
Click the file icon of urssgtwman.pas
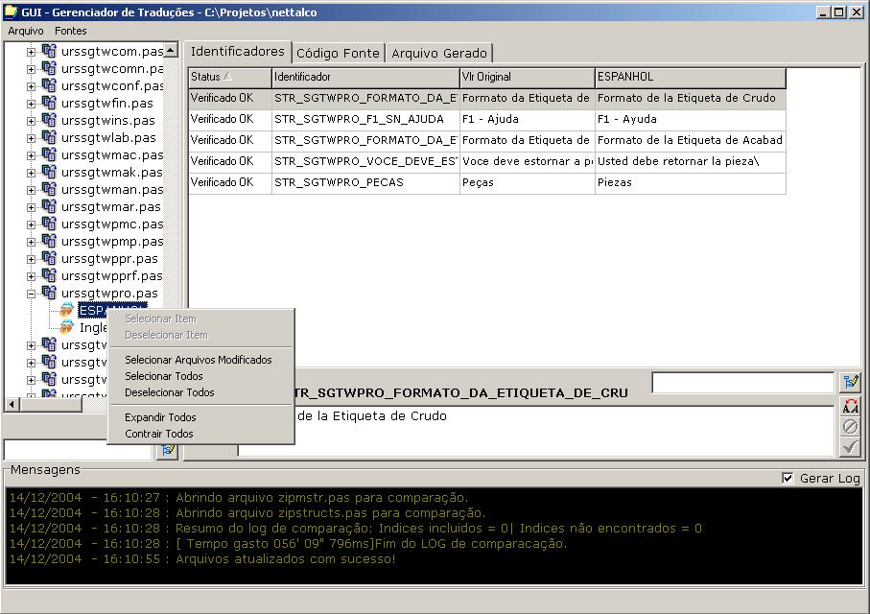point(49,189)
